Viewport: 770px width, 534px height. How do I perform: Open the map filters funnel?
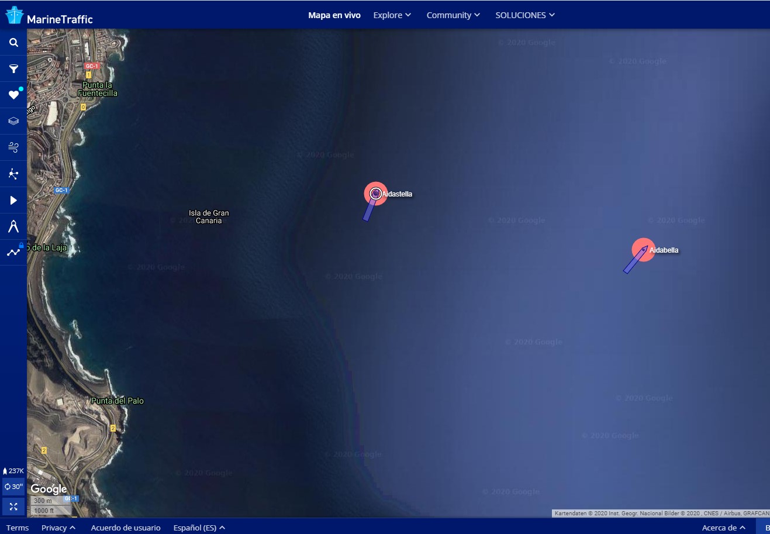(x=13, y=69)
